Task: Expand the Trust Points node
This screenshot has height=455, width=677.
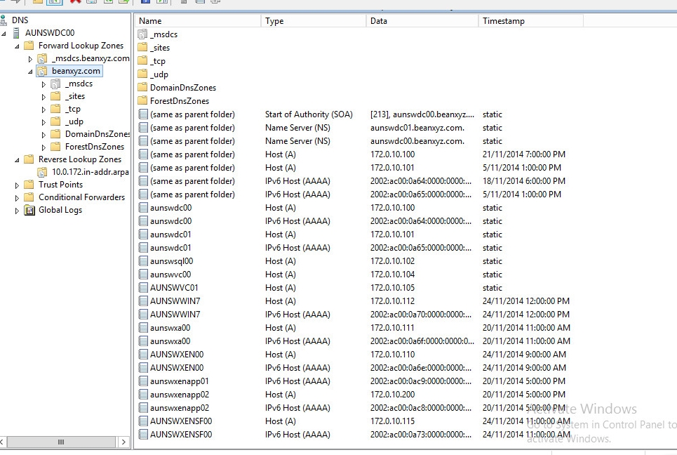Action: (17, 185)
